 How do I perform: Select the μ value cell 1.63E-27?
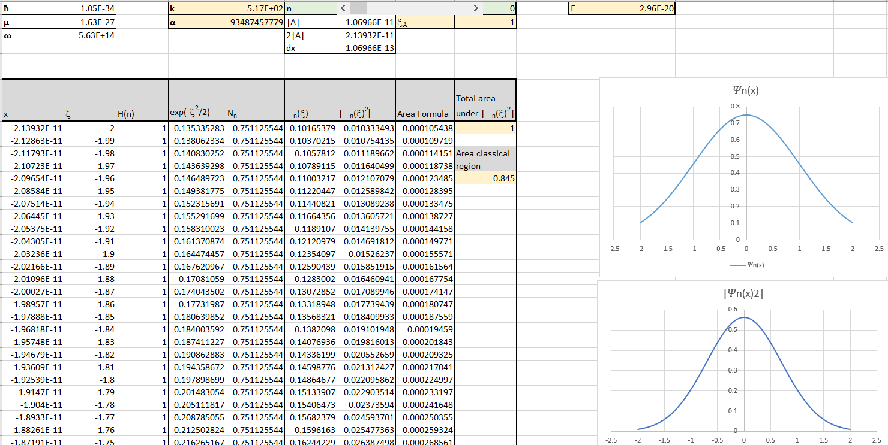[x=90, y=22]
